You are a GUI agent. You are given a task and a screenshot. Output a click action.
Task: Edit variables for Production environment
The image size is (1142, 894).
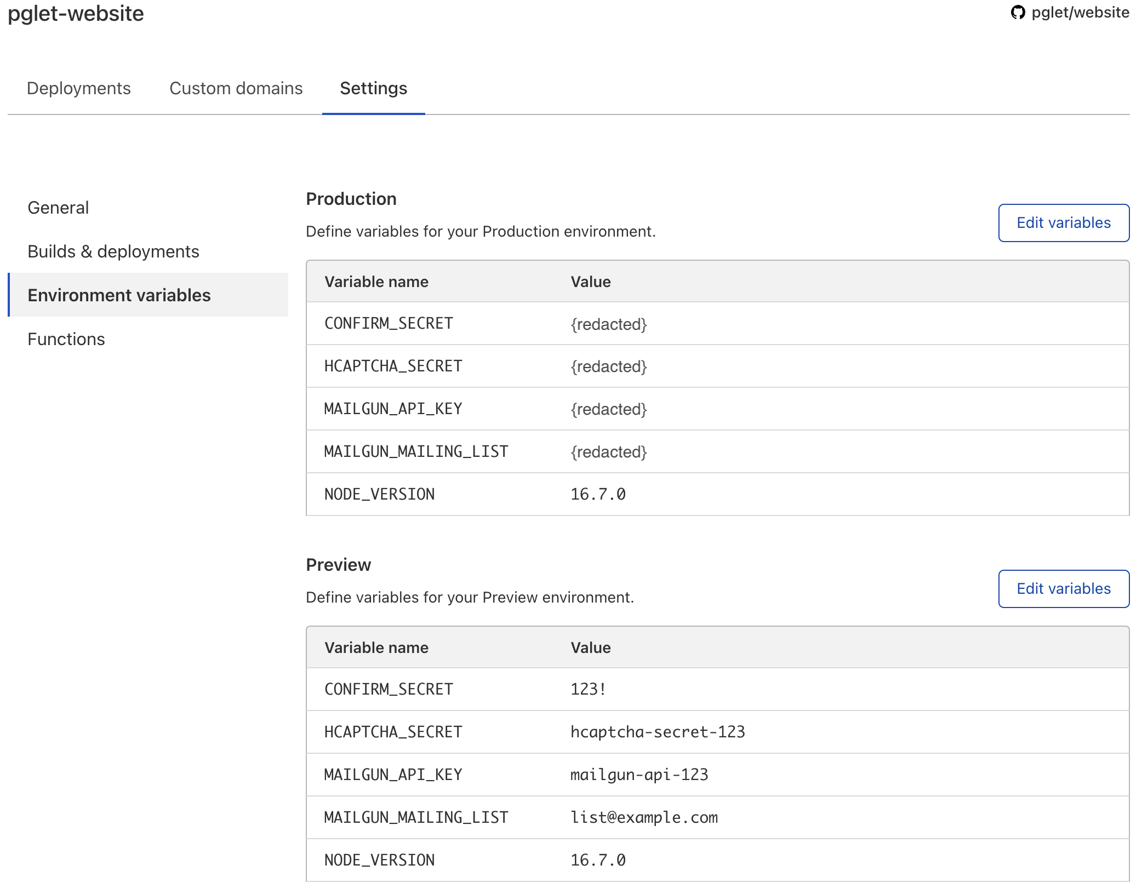click(1063, 223)
